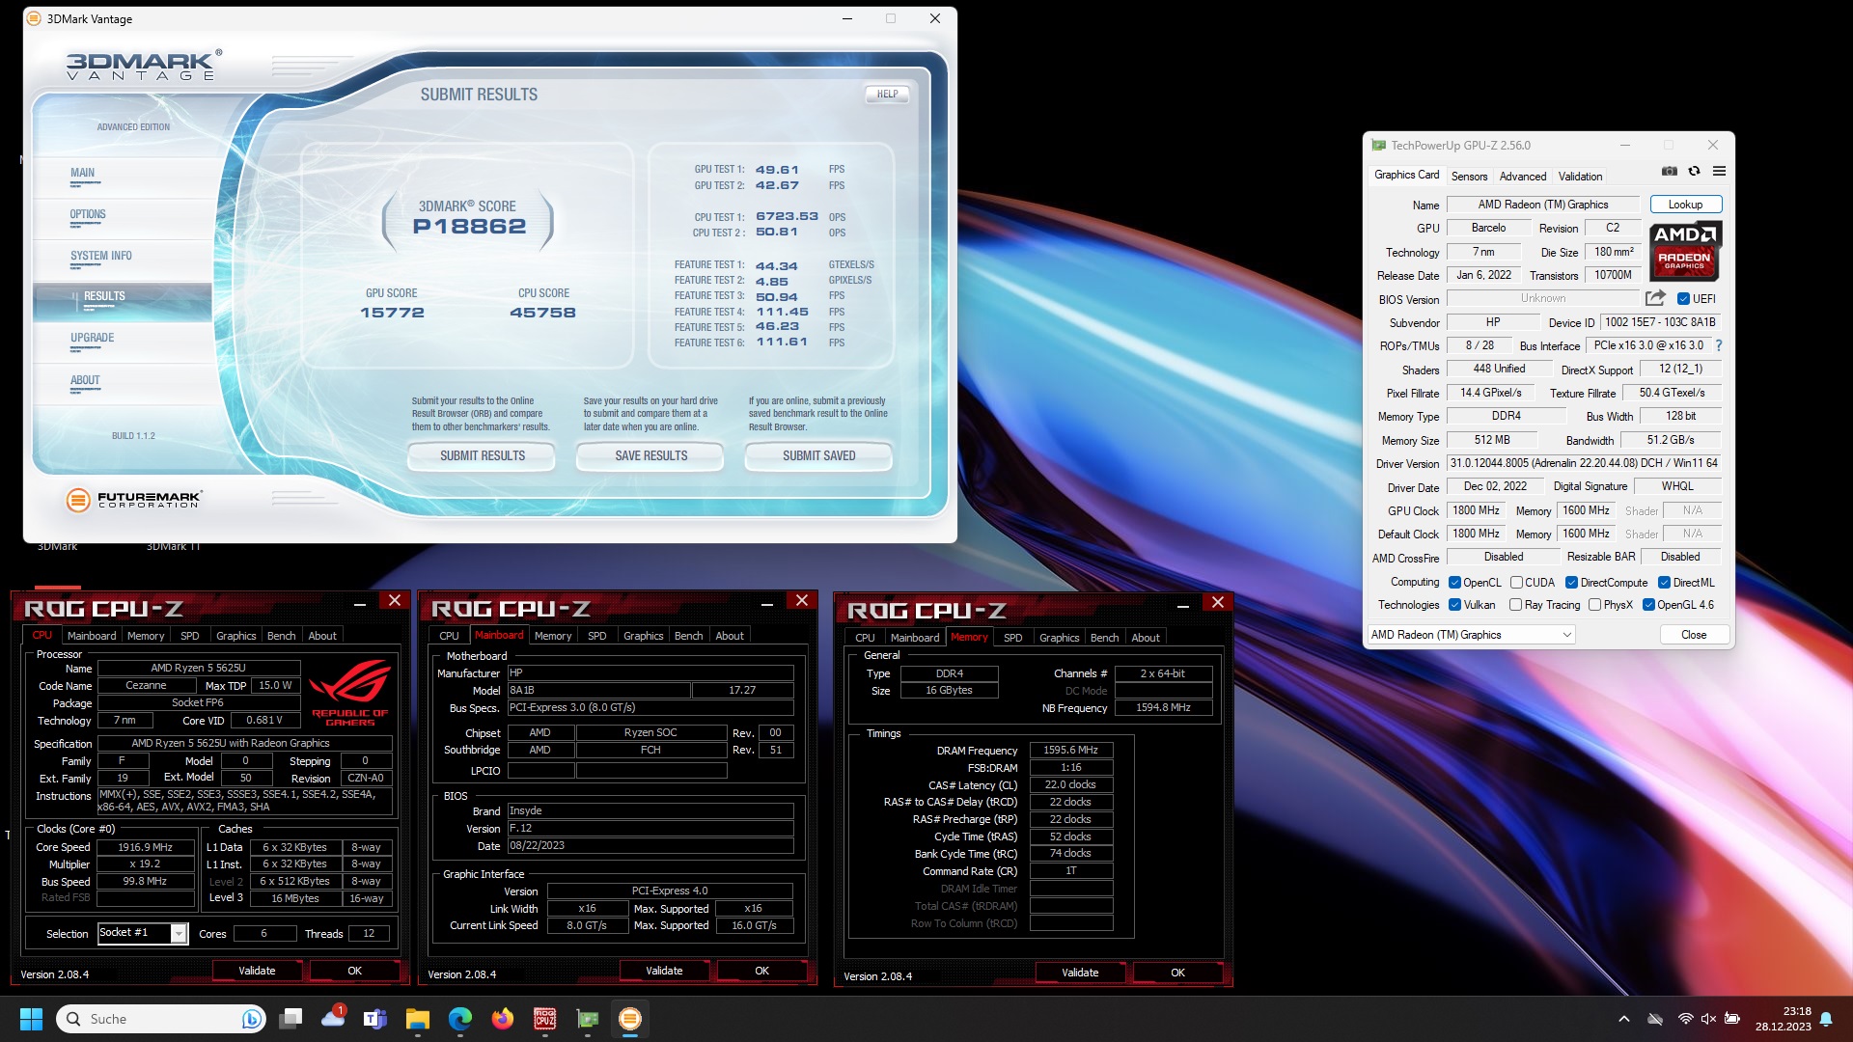This screenshot has height=1042, width=1853.
Task: Open OPTIONS in 3DMark Vantage sidebar
Action: (88, 214)
